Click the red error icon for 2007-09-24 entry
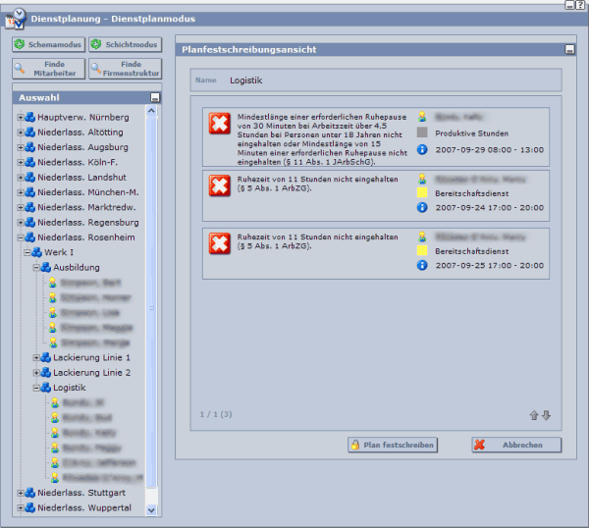The image size is (589, 528). pos(220,185)
